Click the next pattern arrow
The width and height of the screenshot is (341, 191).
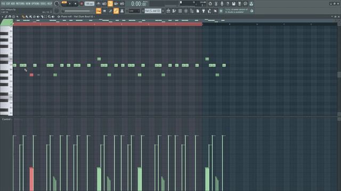pyautogui.click(x=163, y=11)
